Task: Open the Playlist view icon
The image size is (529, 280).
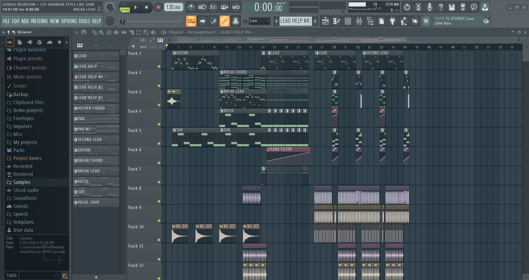Action: [326, 21]
